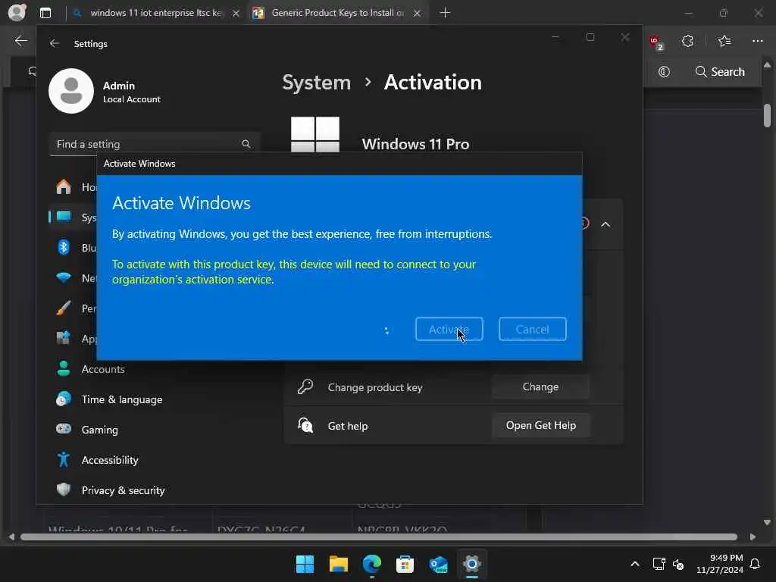Click Windows 11 Pro edition text
Screen dimensions: 776x582
(x=415, y=144)
